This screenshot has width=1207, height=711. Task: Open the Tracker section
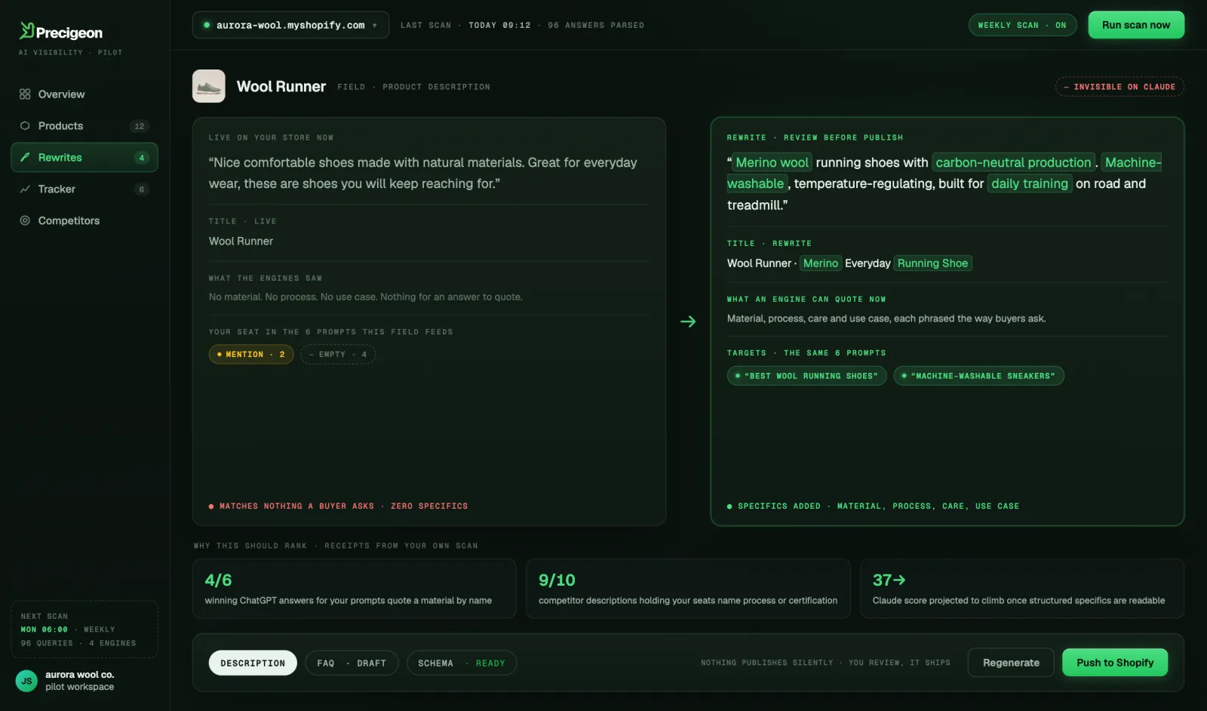coord(84,189)
